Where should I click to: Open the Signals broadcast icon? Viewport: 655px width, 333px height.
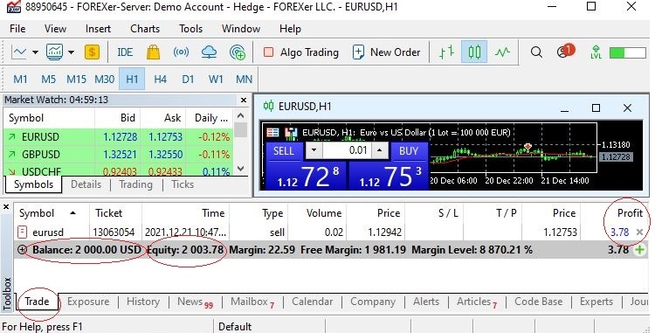181,52
